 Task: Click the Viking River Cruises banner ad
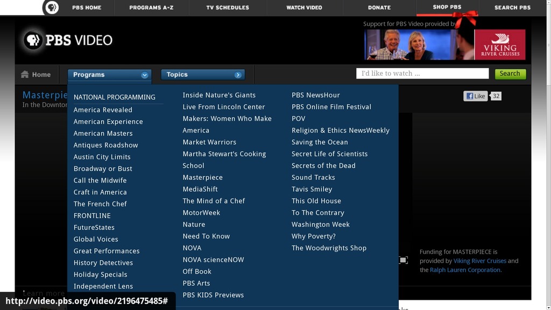coord(445,45)
